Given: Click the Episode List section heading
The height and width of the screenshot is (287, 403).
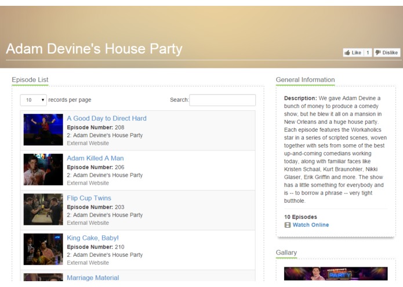Looking at the screenshot, I should tap(30, 80).
